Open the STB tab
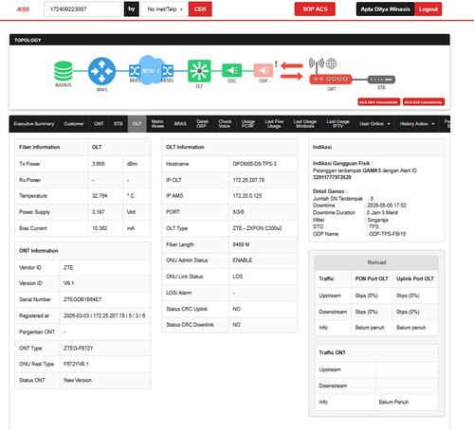The image size is (474, 430). coord(118,124)
